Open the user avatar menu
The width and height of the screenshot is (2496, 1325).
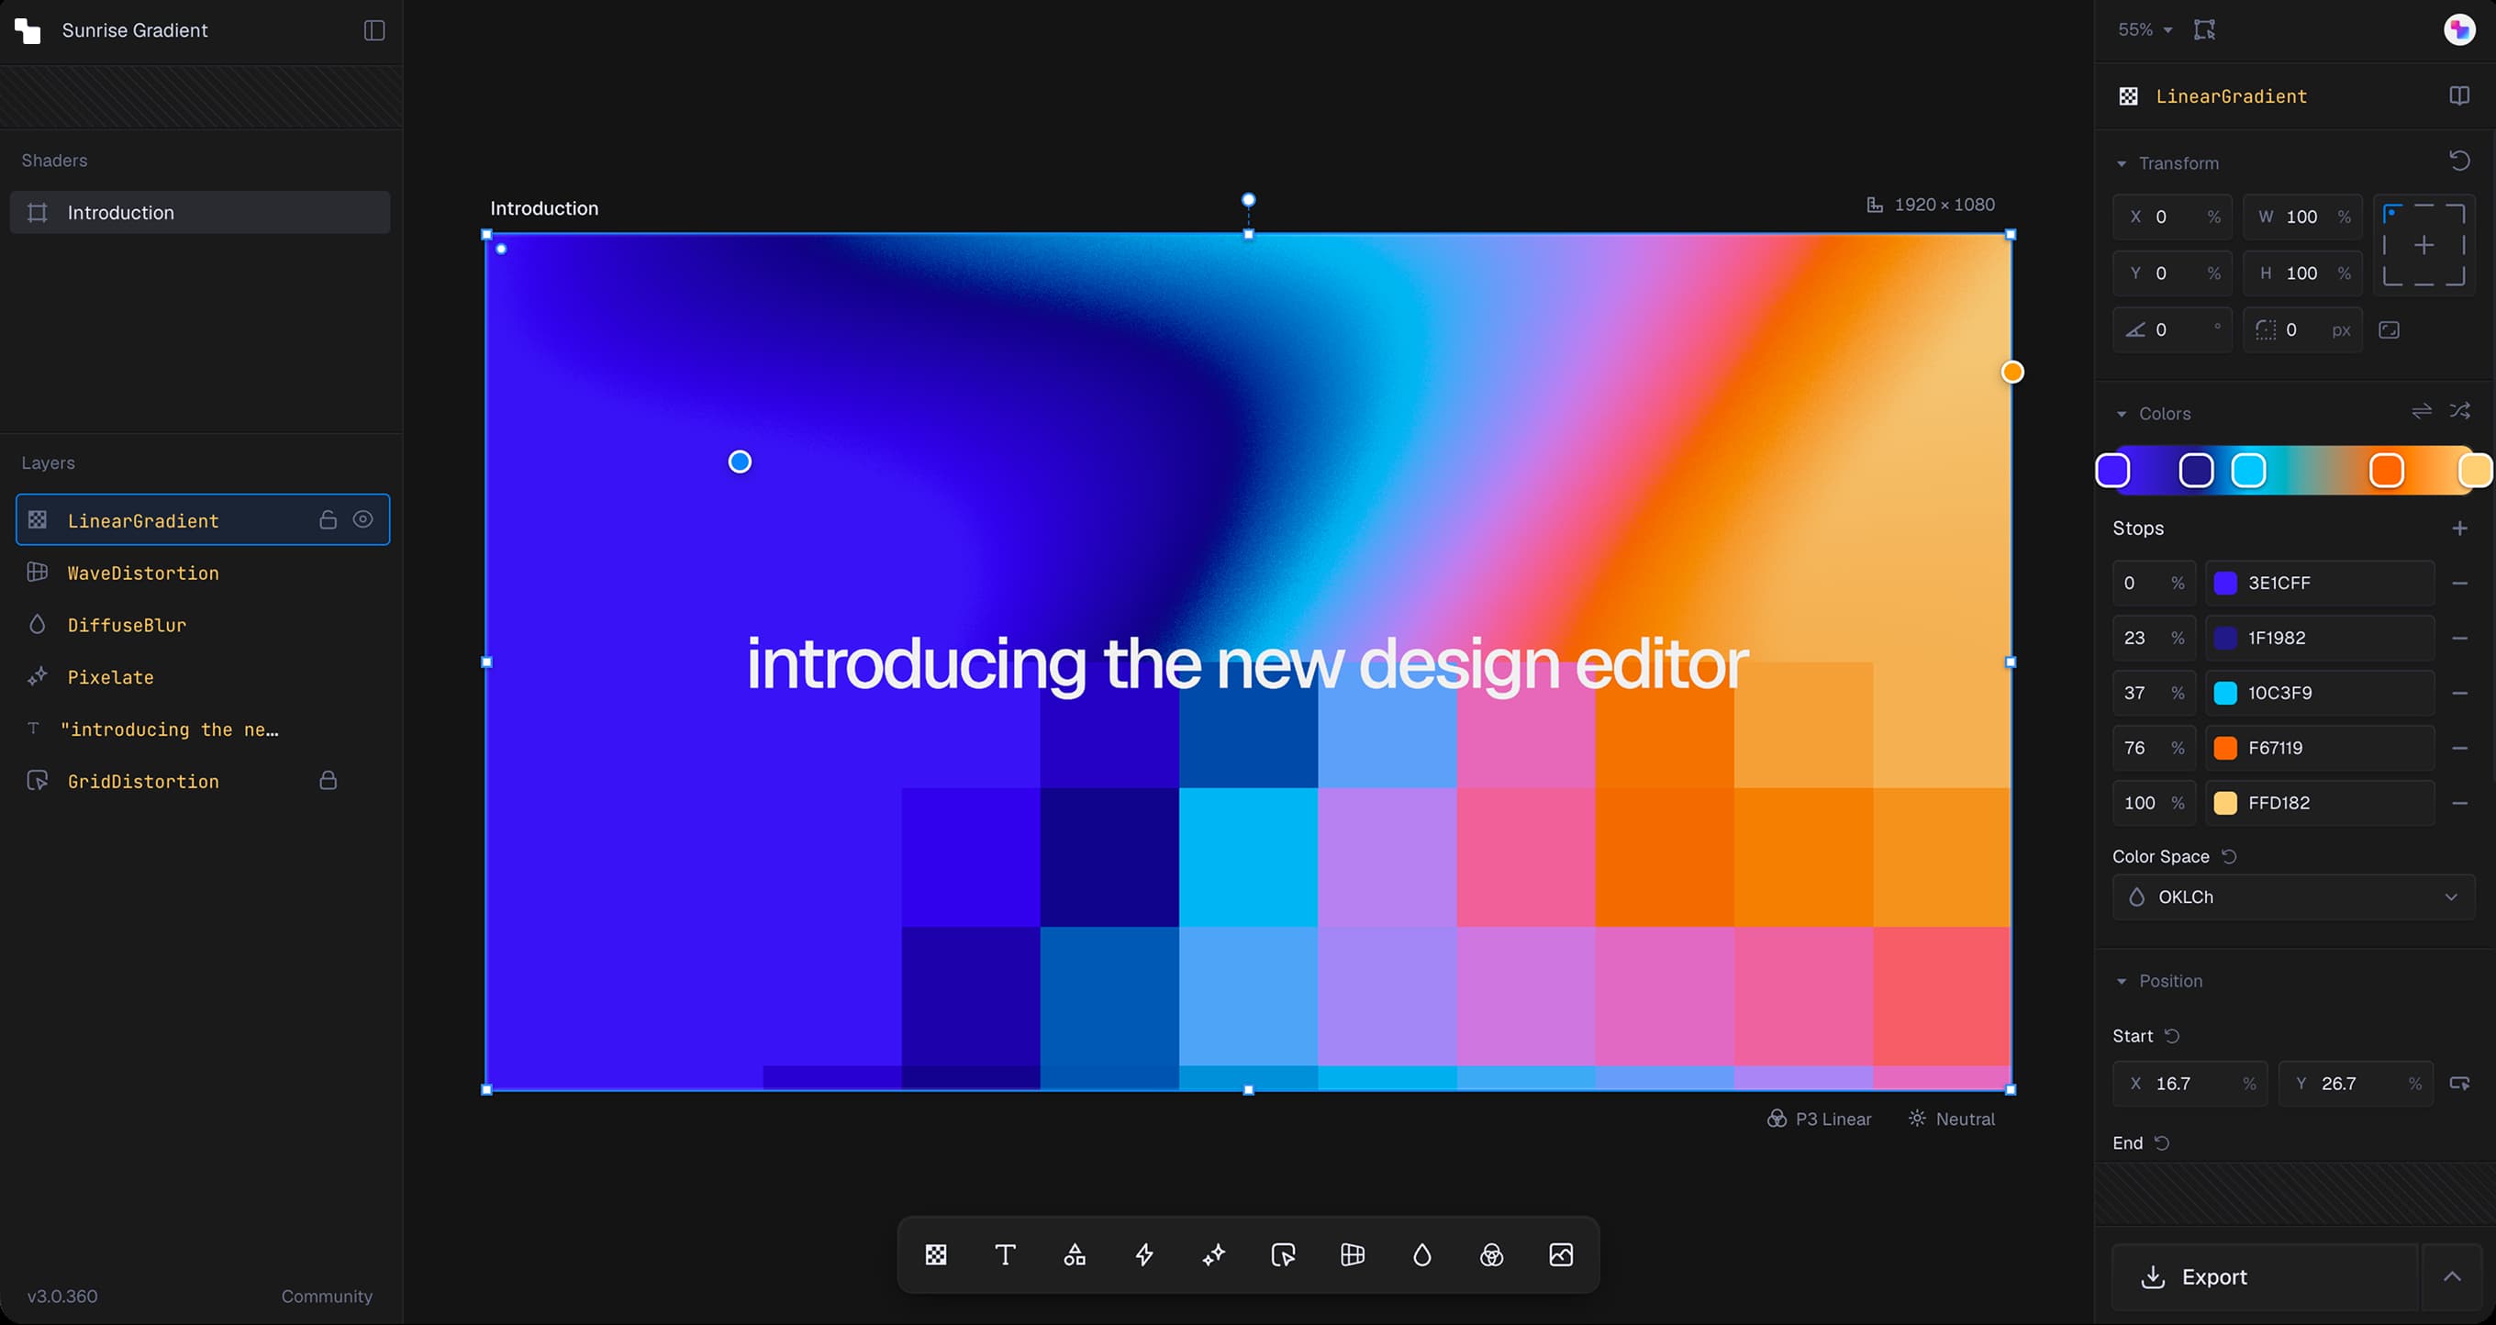pyautogui.click(x=2459, y=30)
